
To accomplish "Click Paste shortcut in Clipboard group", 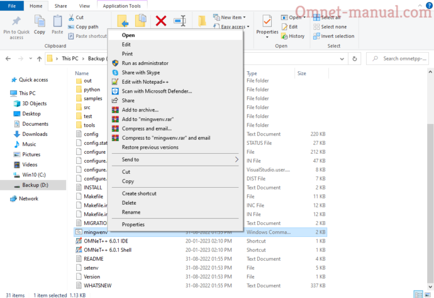I will [88, 36].
